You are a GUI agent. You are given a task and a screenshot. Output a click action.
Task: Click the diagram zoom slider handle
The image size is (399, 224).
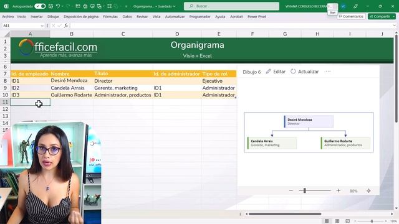point(304,191)
